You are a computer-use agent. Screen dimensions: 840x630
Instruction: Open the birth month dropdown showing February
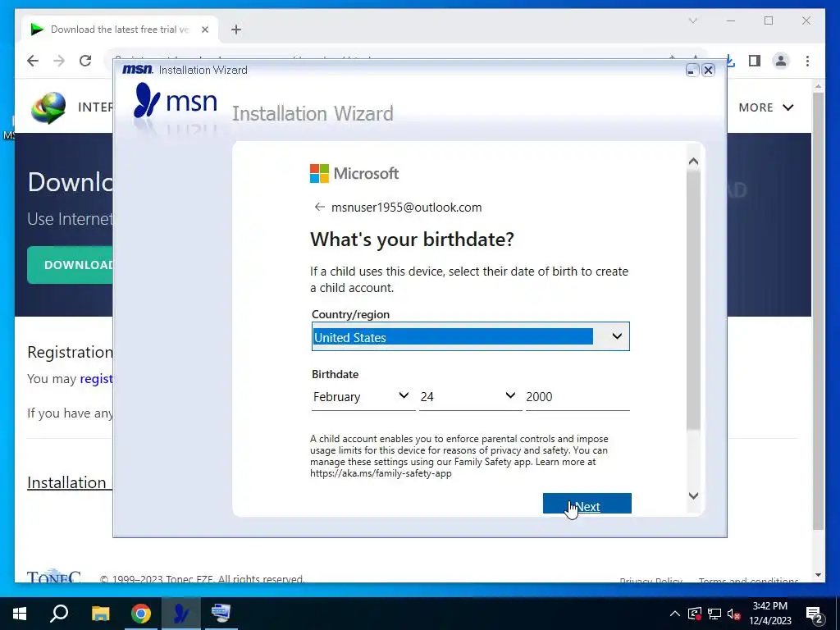click(x=362, y=396)
